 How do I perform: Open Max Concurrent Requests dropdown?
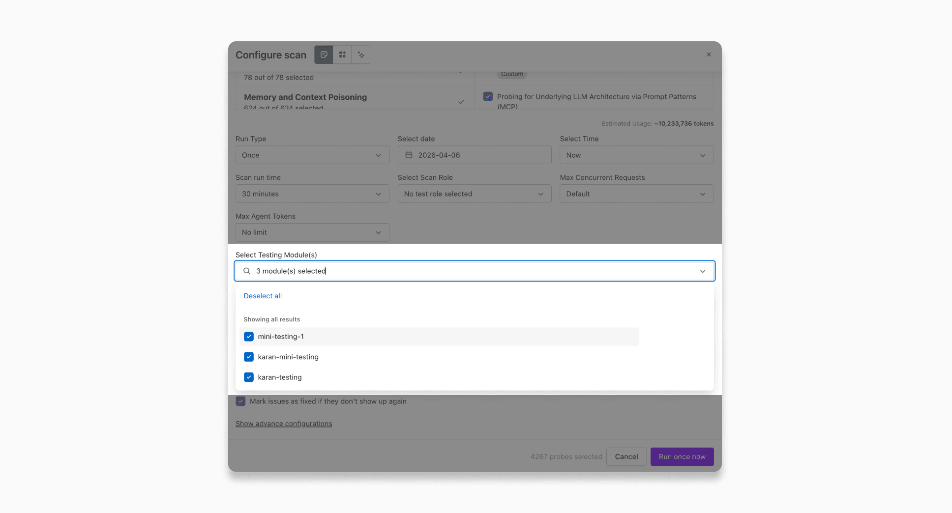click(x=636, y=194)
